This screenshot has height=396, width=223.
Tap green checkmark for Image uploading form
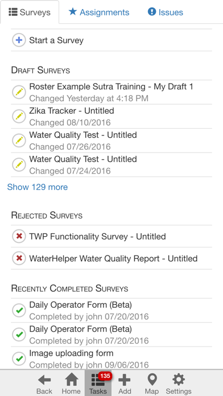[19, 358]
